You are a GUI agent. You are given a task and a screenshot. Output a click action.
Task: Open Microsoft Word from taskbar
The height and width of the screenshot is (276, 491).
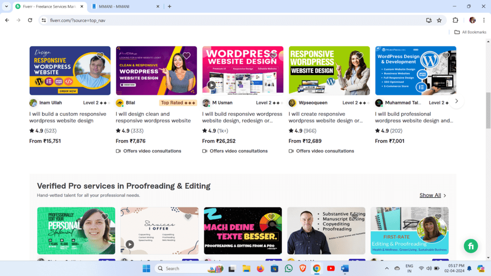pos(345,268)
